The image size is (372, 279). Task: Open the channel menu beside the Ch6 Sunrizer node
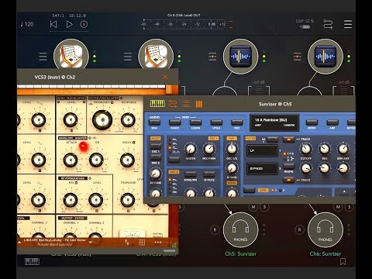(x=297, y=57)
